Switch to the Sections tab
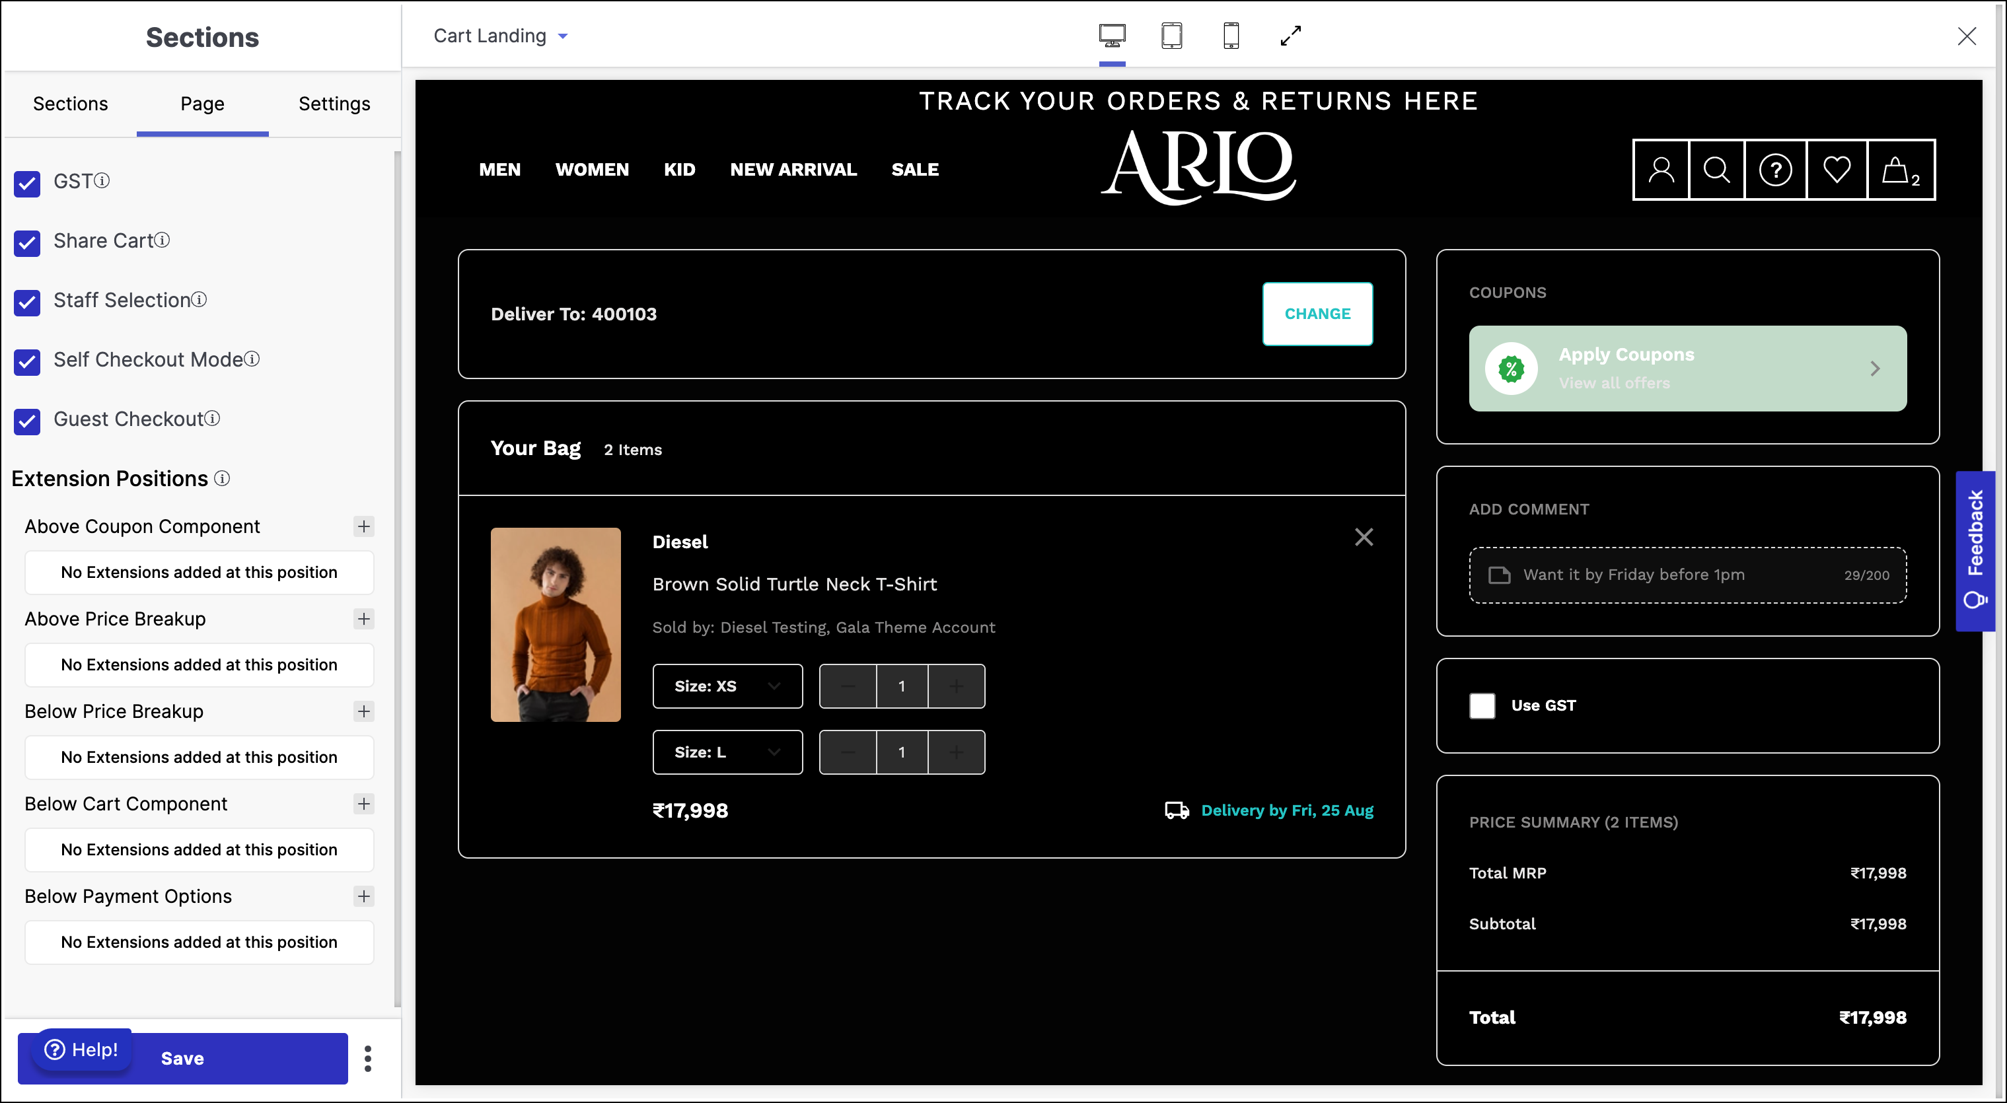The image size is (2007, 1103). tap(70, 104)
